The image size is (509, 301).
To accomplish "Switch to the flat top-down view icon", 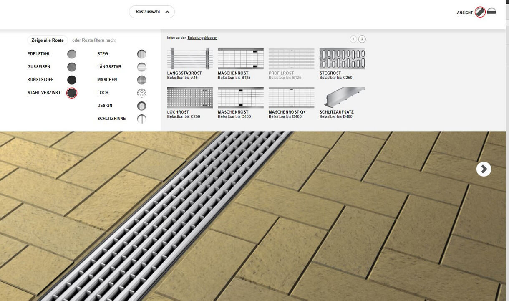I will (x=491, y=12).
